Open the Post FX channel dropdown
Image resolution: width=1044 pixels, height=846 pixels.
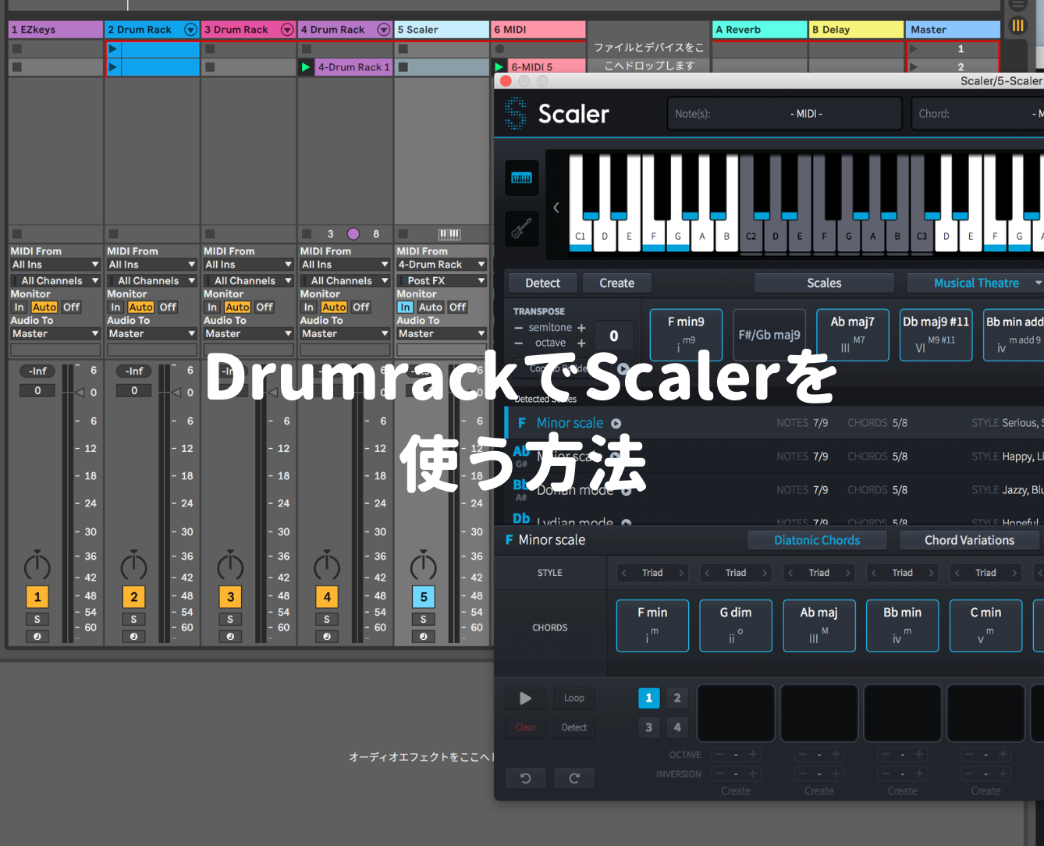click(x=442, y=281)
